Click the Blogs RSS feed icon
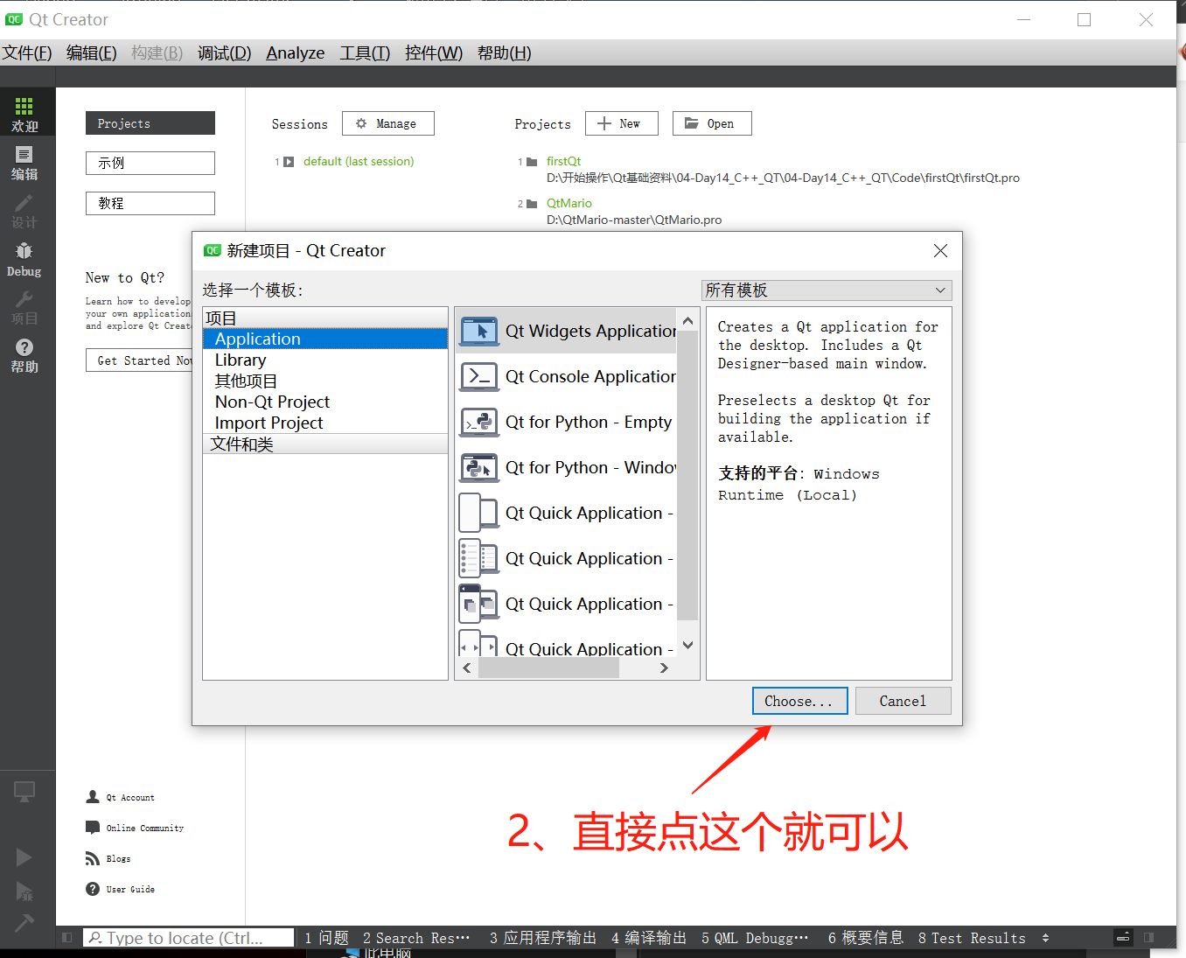This screenshot has width=1186, height=958. [x=93, y=858]
